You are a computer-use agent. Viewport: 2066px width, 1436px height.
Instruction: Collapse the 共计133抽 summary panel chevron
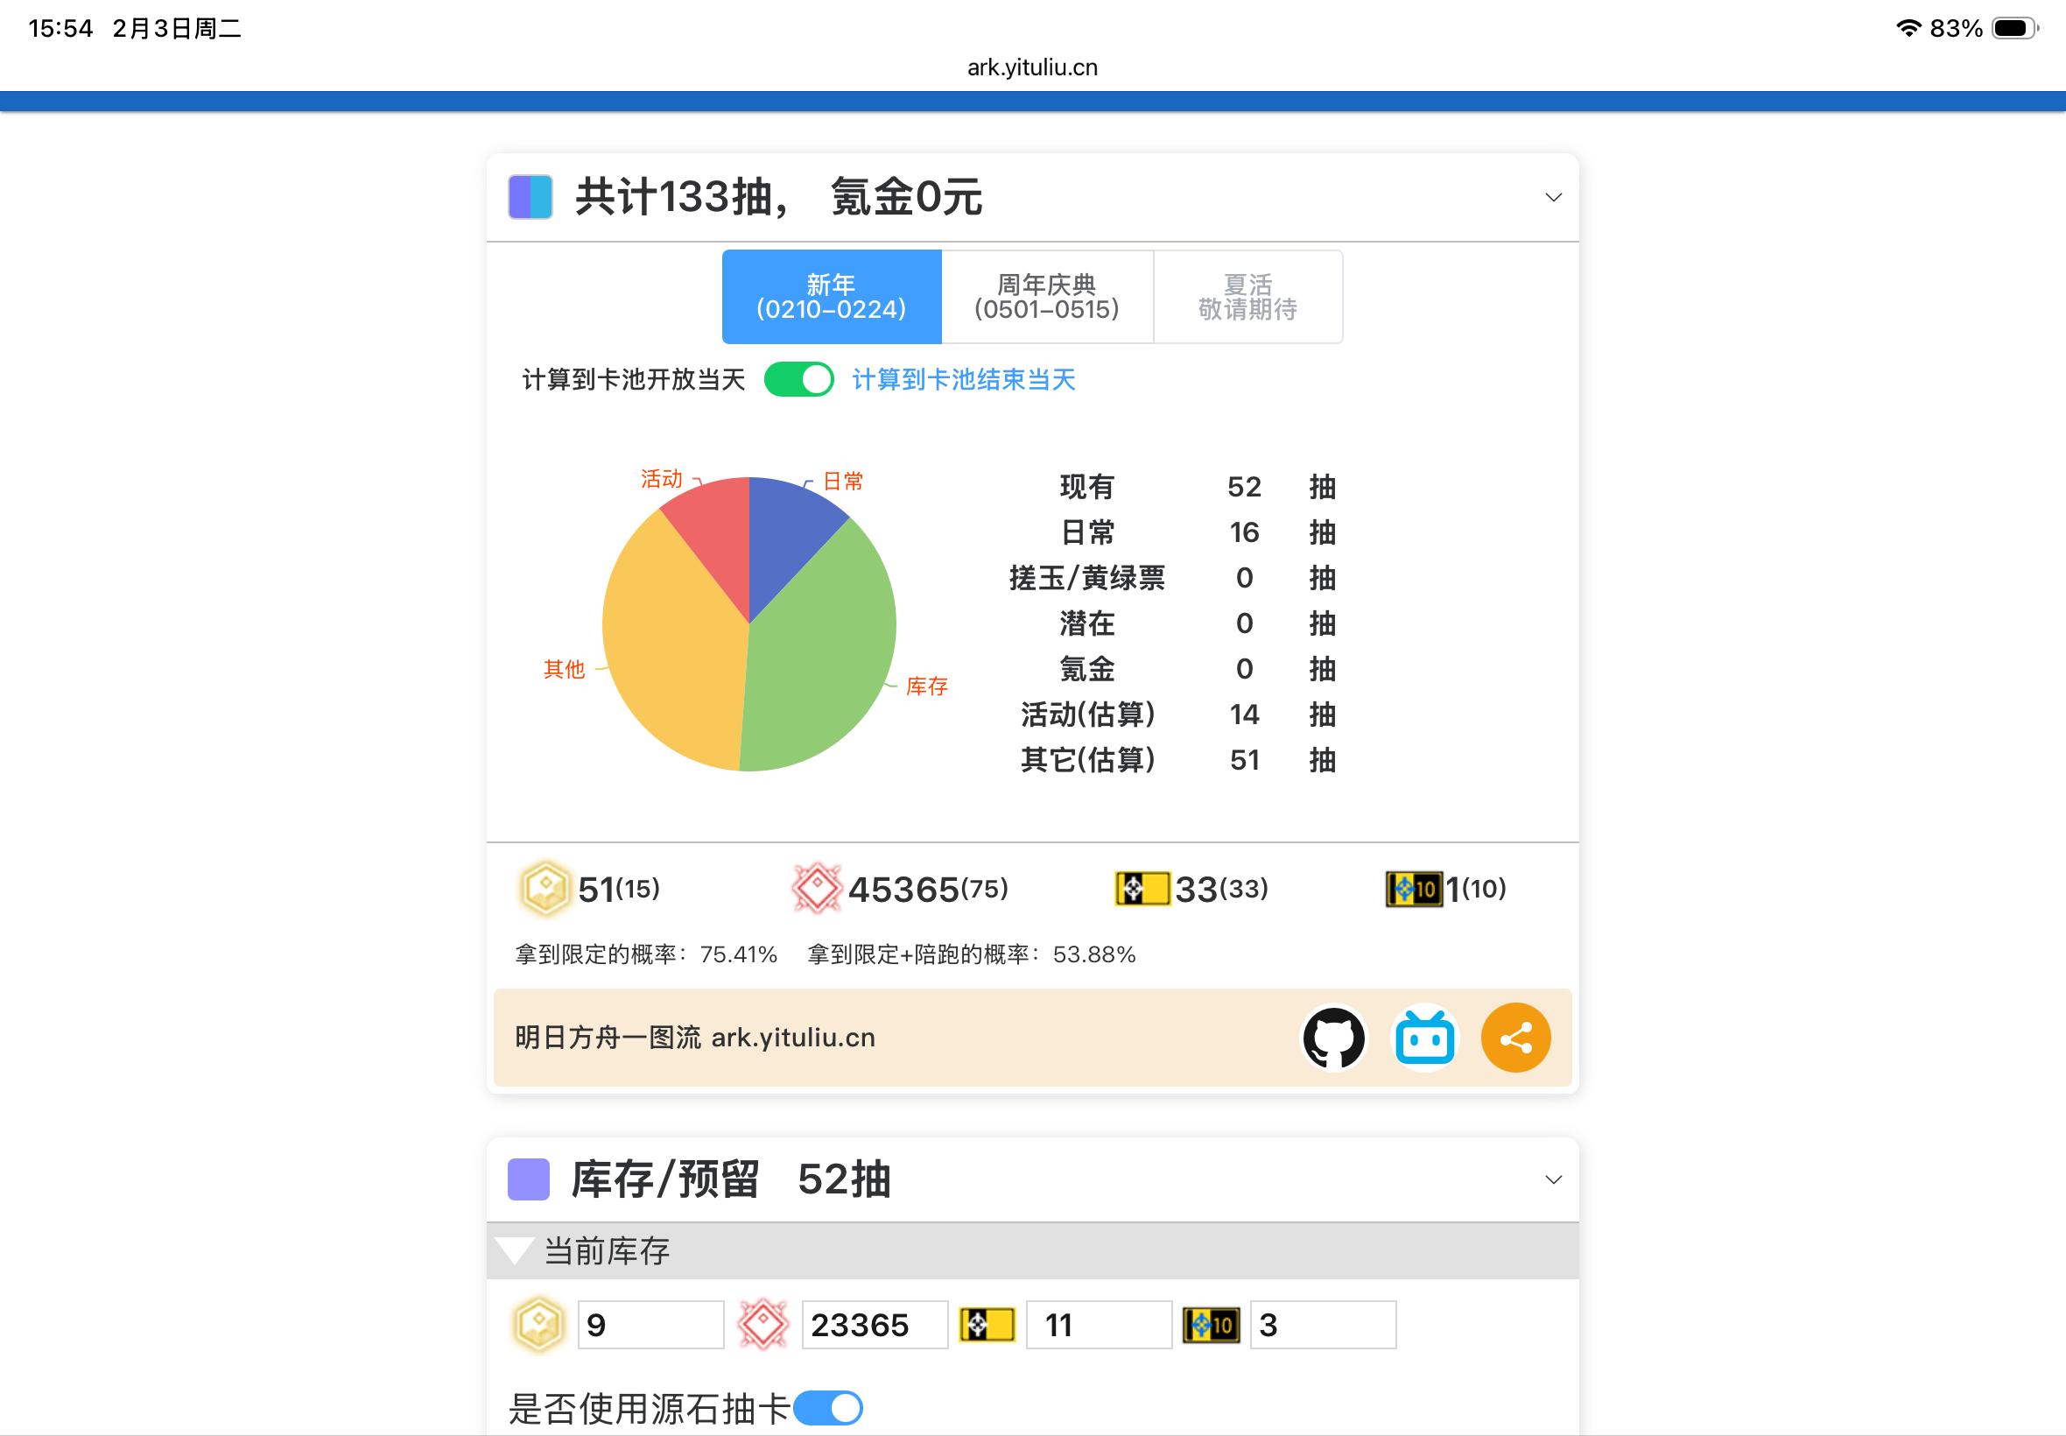click(1552, 197)
